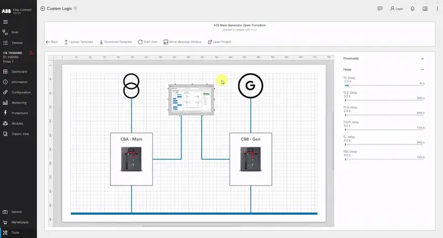The width and height of the screenshot is (443, 238).
Task: Click the back arrow beside Custom Logic
Action: pos(43,9)
